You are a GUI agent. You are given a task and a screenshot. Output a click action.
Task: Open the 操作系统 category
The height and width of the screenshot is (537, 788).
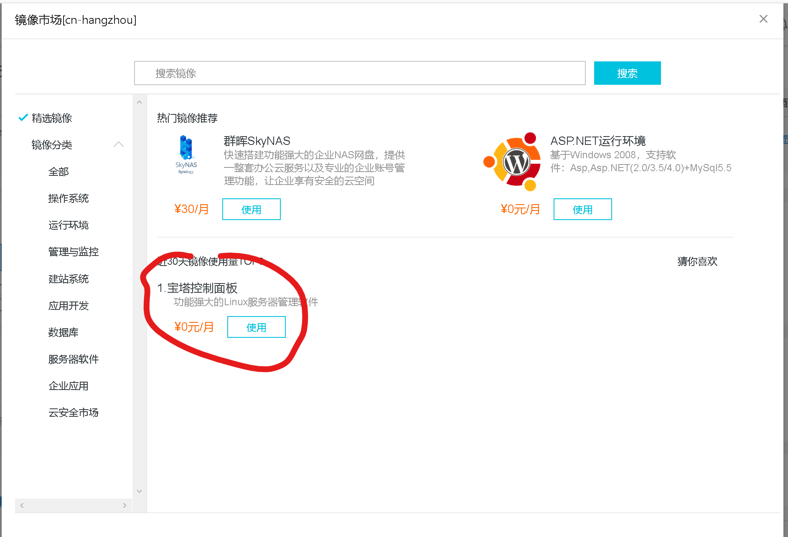point(69,198)
